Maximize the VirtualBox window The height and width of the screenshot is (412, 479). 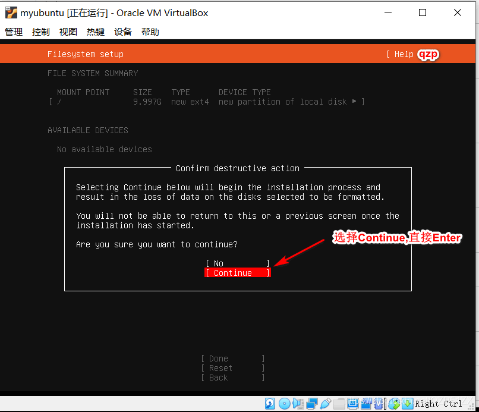point(423,12)
